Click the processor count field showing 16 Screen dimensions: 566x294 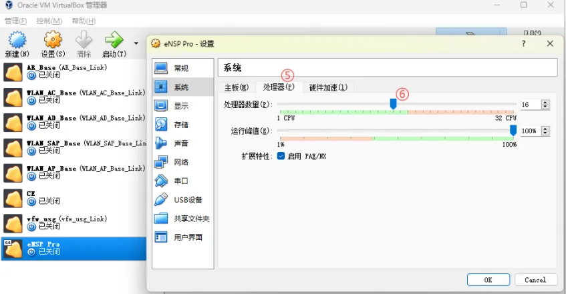(531, 105)
